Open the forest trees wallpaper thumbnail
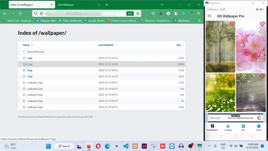 point(220,47)
